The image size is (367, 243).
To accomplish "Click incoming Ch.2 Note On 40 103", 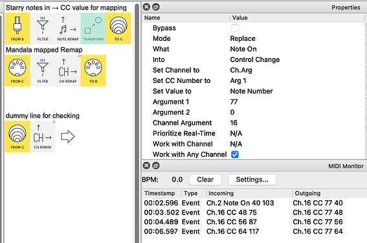I will pyautogui.click(x=240, y=203).
